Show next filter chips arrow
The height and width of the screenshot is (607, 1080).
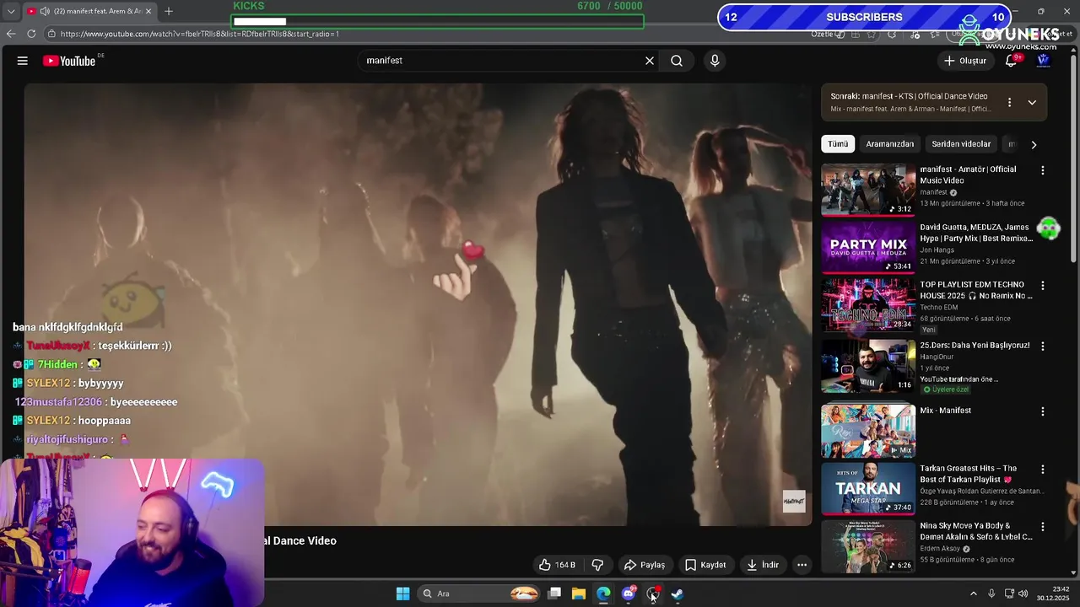click(1034, 144)
